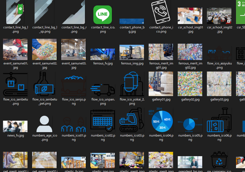Select the gallery02.jpg thumbnail
Image resolution: width=245 pixels, height=172 pixels.
pyautogui.click(x=190, y=84)
